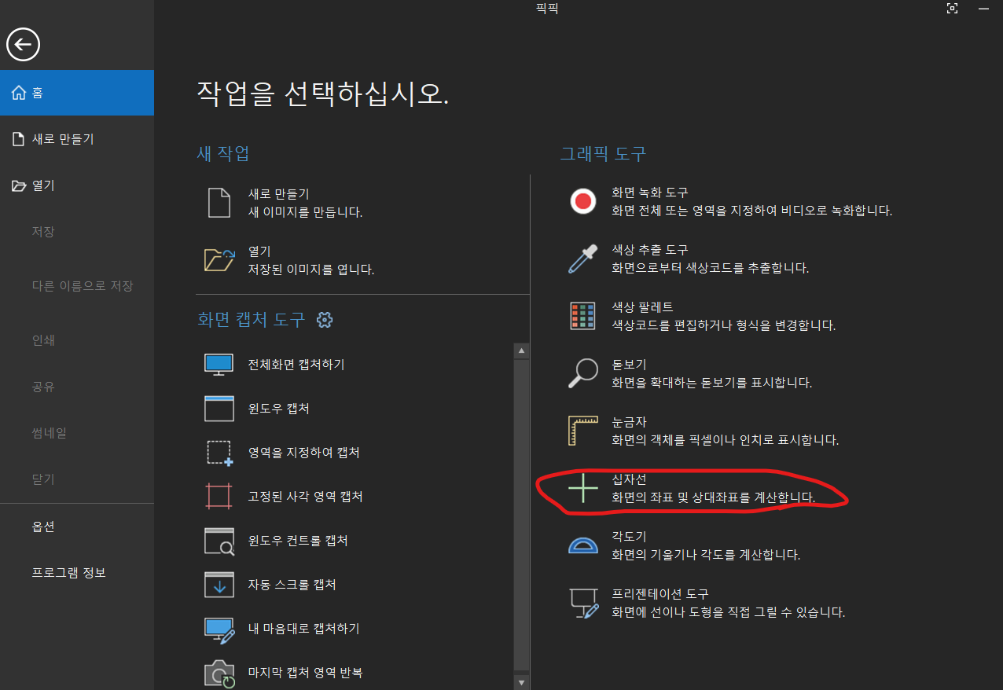Click the 색상 추출 도구 title text
The image size is (1003, 690).
pos(650,250)
